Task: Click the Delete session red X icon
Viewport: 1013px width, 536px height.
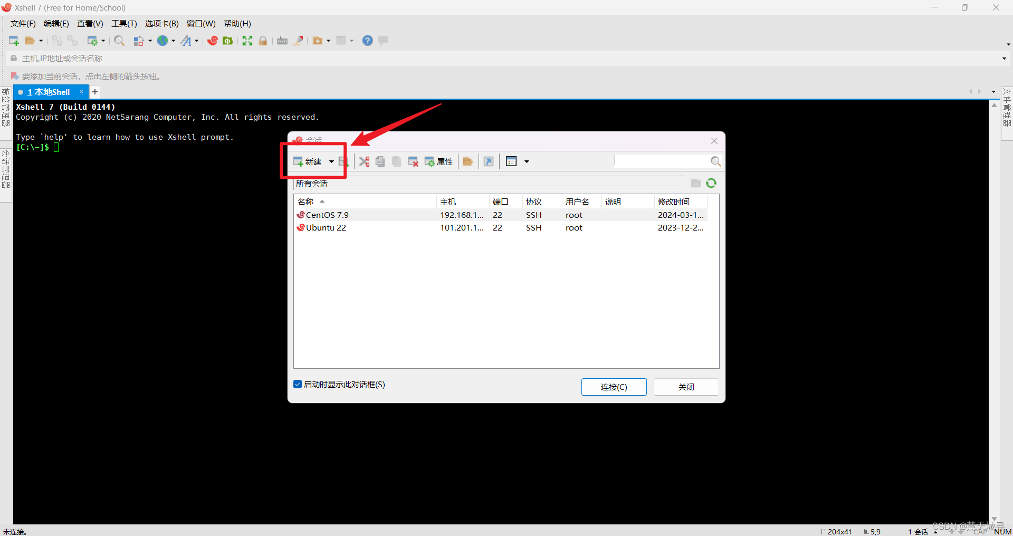Action: [413, 161]
